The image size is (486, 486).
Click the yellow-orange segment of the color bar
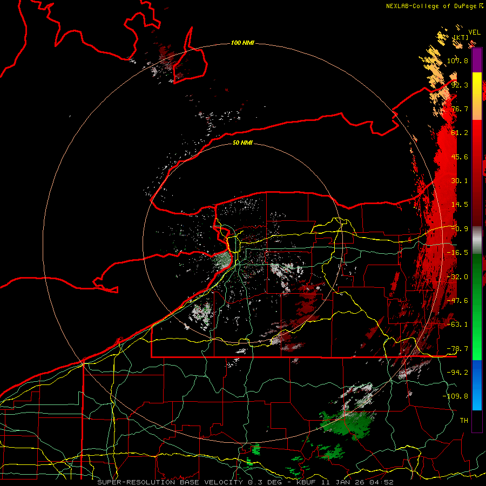477,96
